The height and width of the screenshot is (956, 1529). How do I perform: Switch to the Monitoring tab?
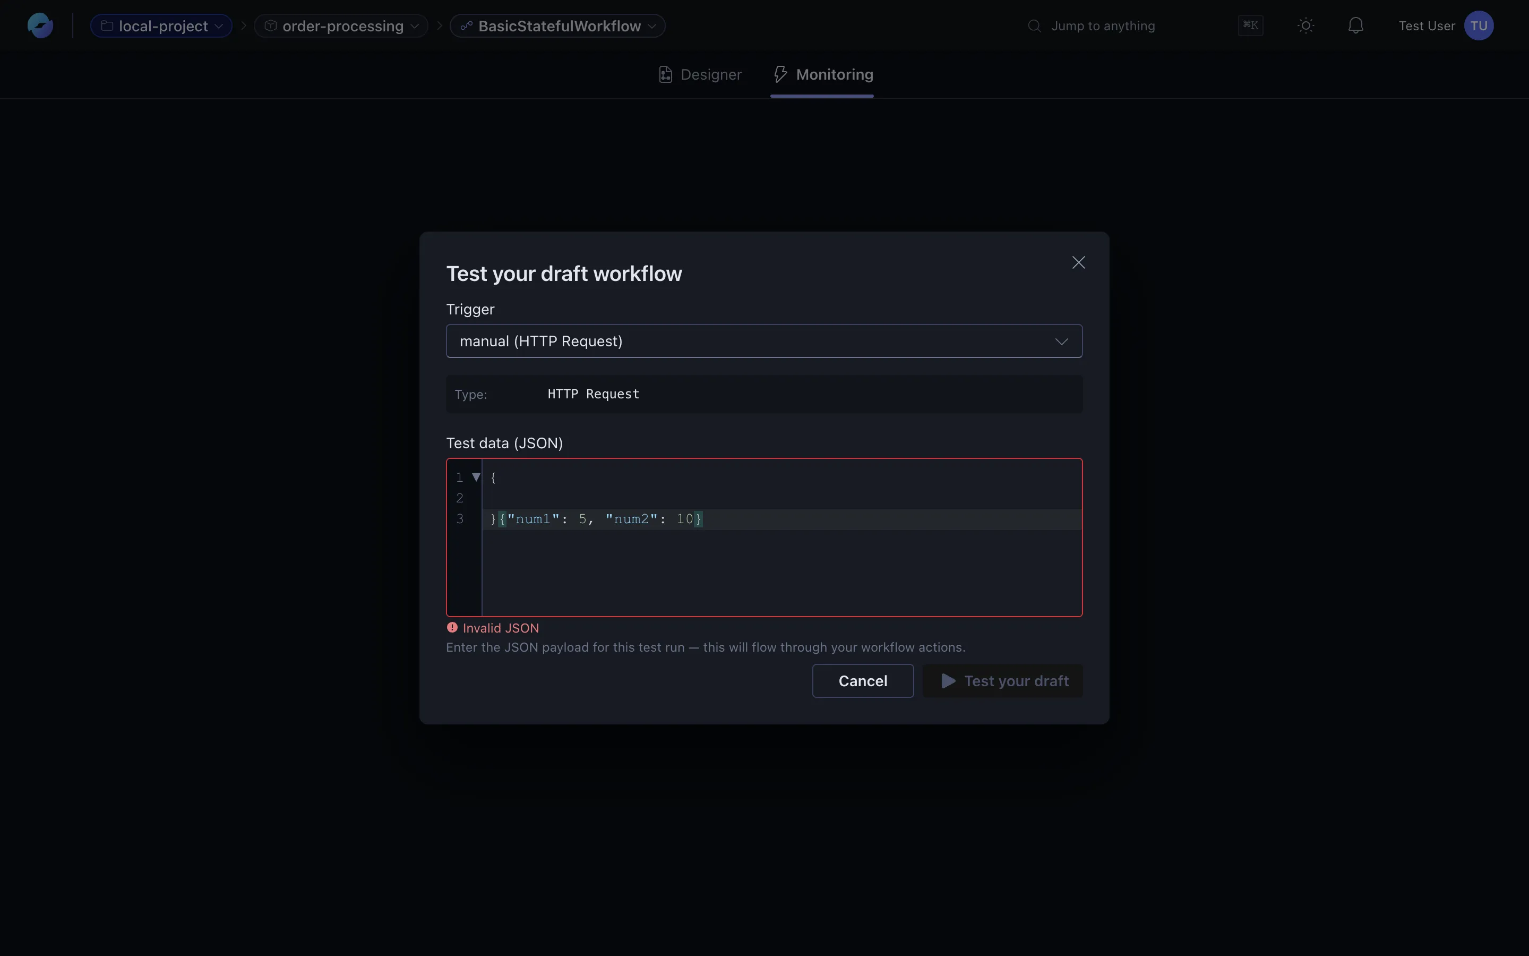(822, 74)
